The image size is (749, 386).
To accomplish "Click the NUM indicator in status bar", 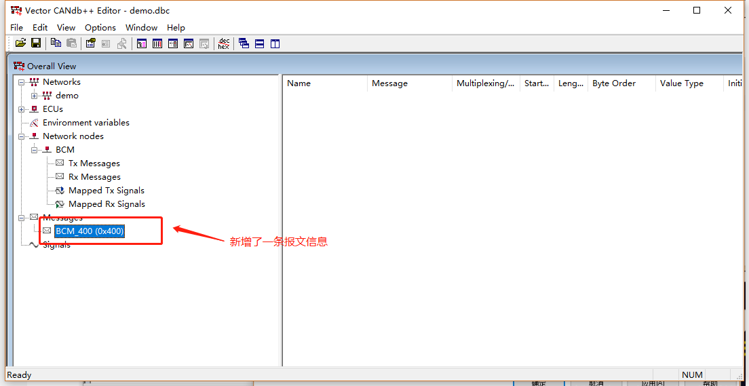I will coord(692,374).
